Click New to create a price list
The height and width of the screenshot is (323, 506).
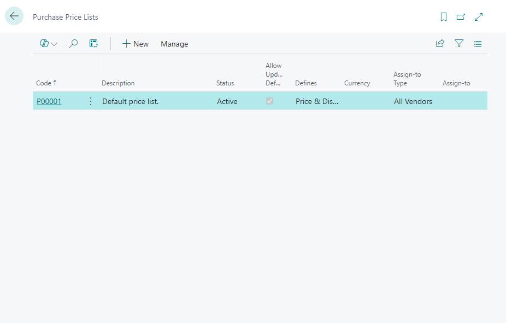point(135,44)
